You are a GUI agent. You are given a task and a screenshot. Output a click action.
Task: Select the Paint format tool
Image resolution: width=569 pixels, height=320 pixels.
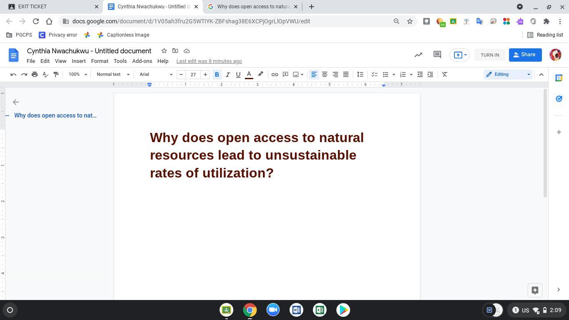pyautogui.click(x=56, y=75)
